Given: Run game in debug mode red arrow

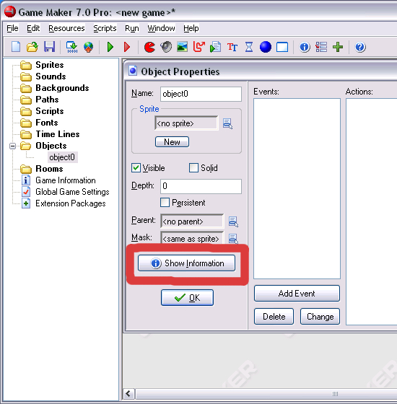Looking at the screenshot, I should (127, 47).
